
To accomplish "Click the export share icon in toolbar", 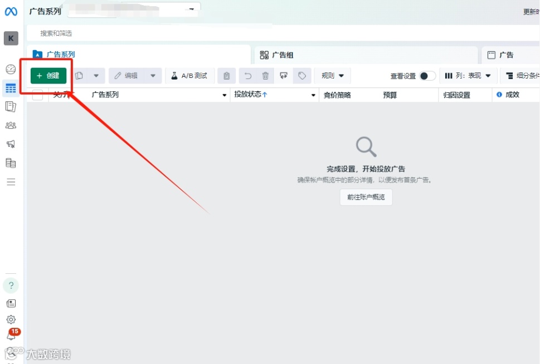I will click(284, 76).
